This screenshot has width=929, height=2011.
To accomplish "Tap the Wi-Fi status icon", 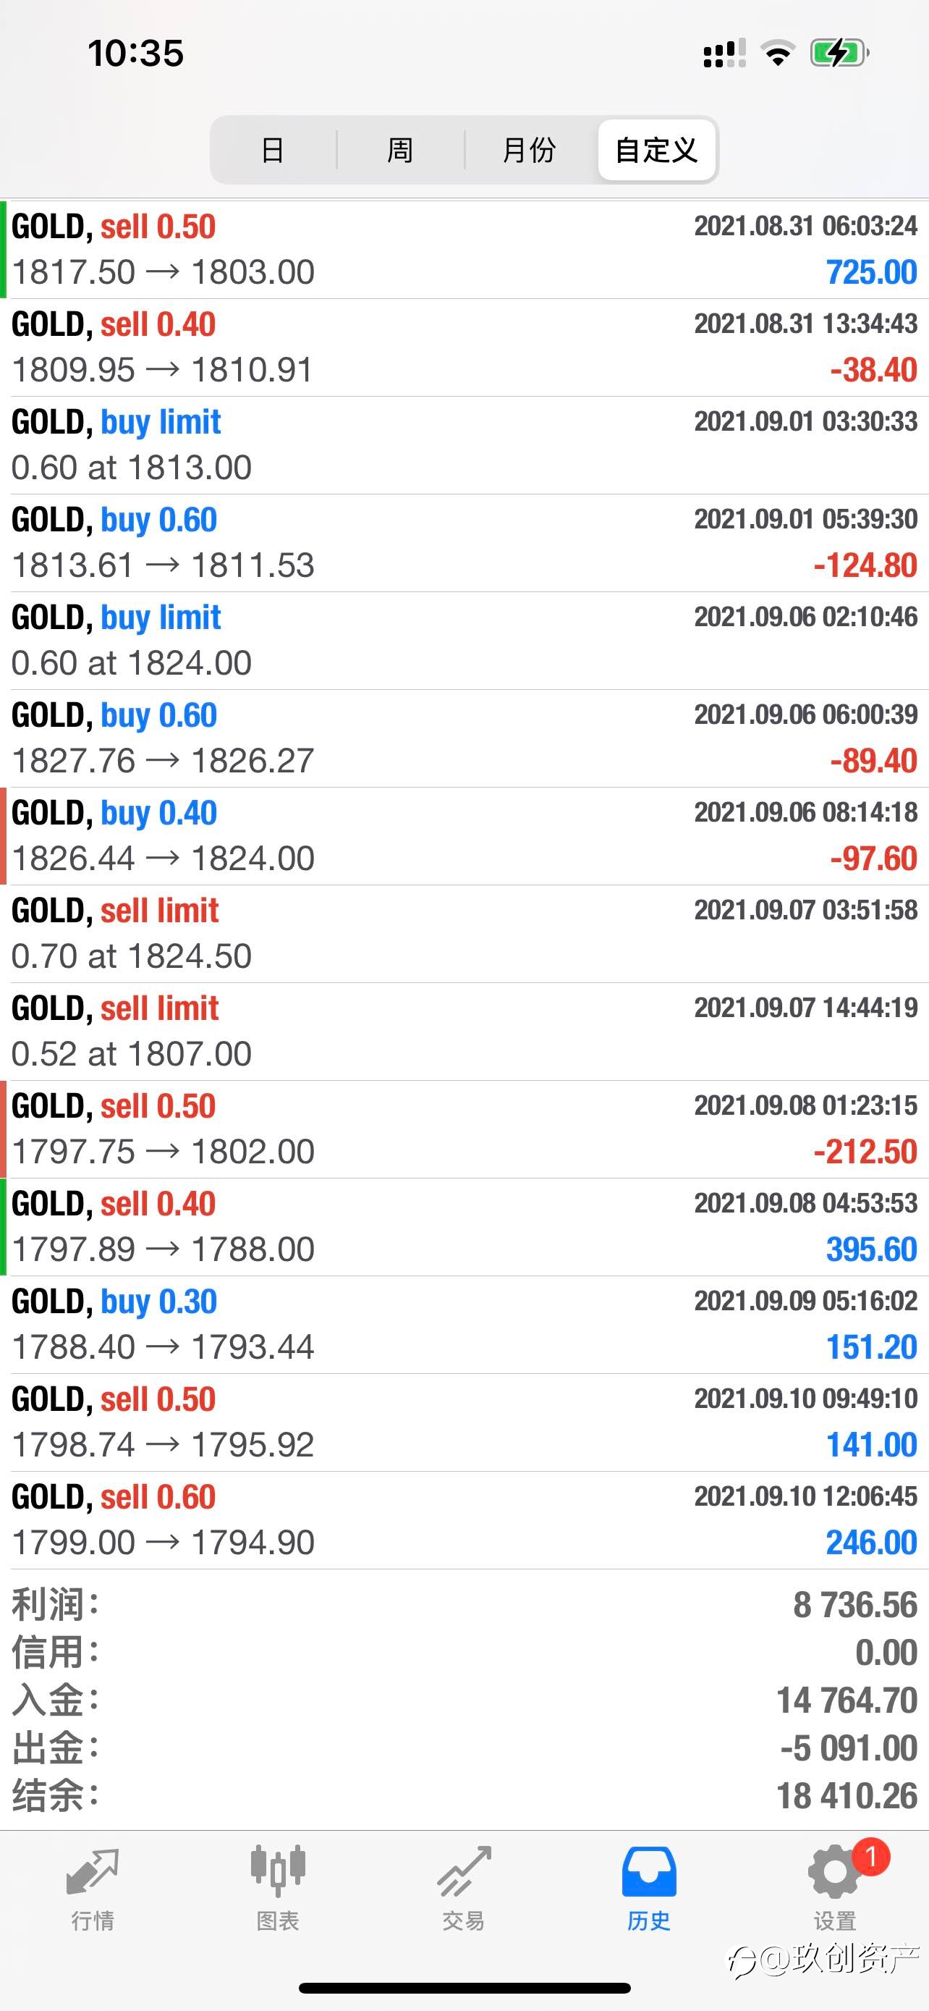I will coord(777,53).
